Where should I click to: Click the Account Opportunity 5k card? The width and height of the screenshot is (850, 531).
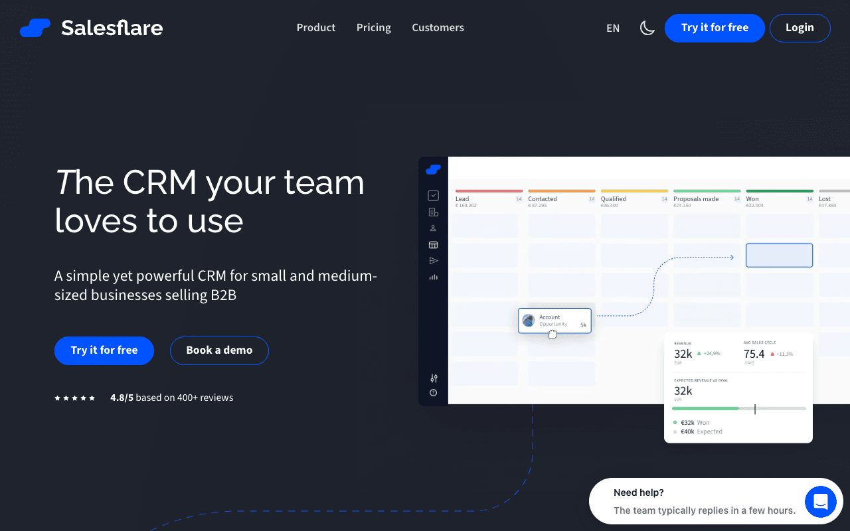pyautogui.click(x=554, y=321)
